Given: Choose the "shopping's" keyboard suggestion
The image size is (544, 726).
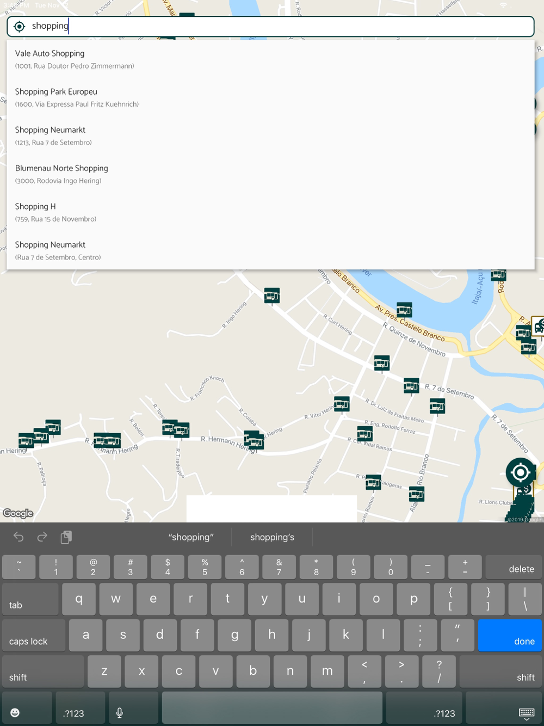Looking at the screenshot, I should point(272,537).
